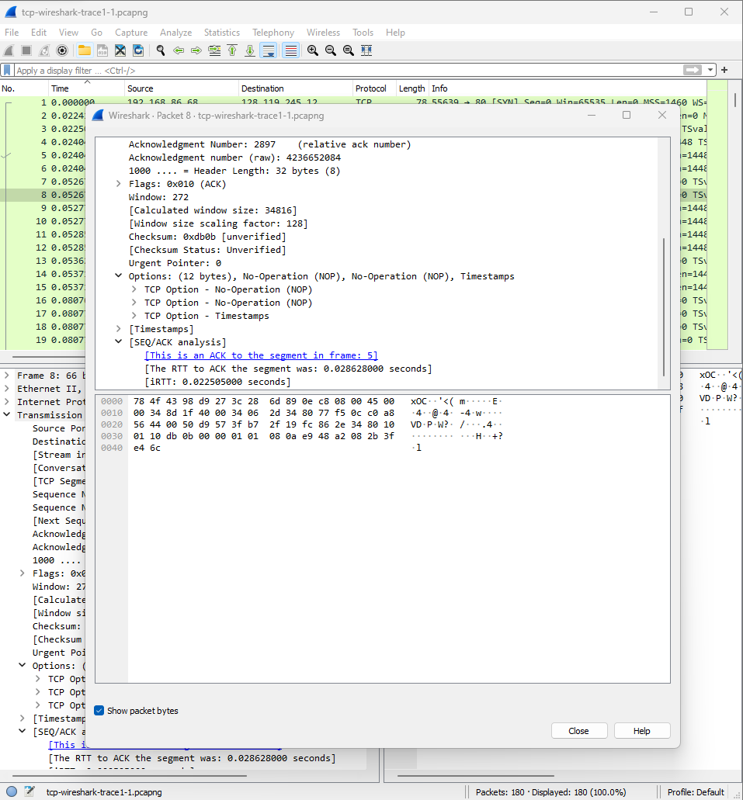Click the Resize columns icon

tap(366, 50)
